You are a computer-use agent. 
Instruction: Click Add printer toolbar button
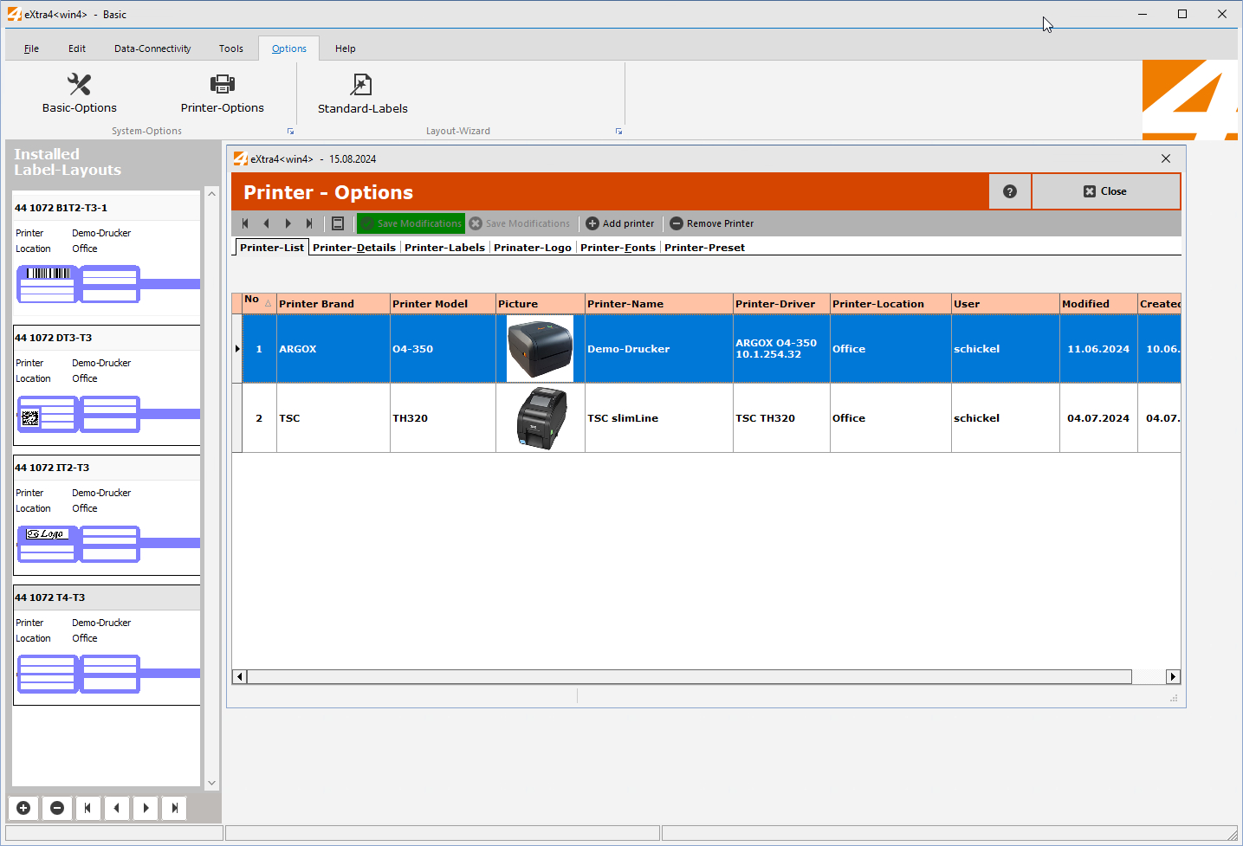(x=620, y=223)
